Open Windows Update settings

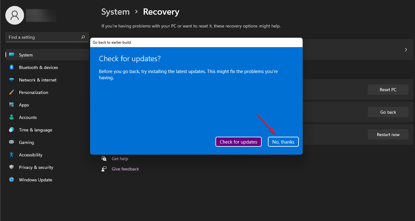35,179
